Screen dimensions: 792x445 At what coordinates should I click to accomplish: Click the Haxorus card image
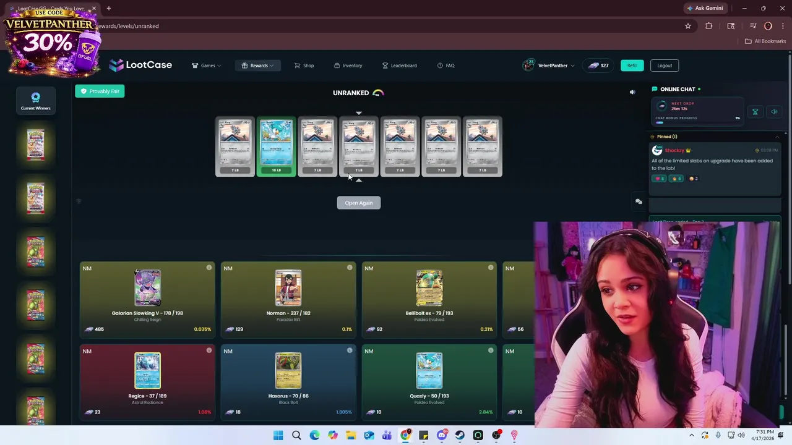[288, 370]
